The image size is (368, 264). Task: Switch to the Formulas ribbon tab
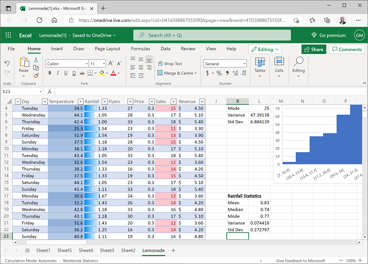141,48
